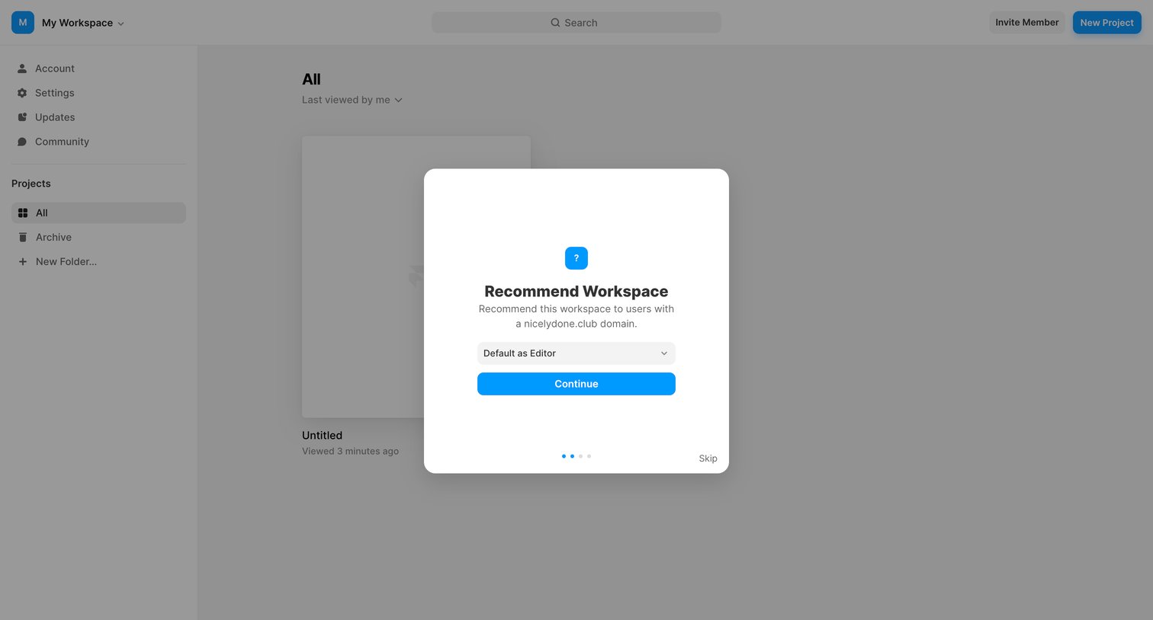Click the Invite Member button

(x=1027, y=23)
